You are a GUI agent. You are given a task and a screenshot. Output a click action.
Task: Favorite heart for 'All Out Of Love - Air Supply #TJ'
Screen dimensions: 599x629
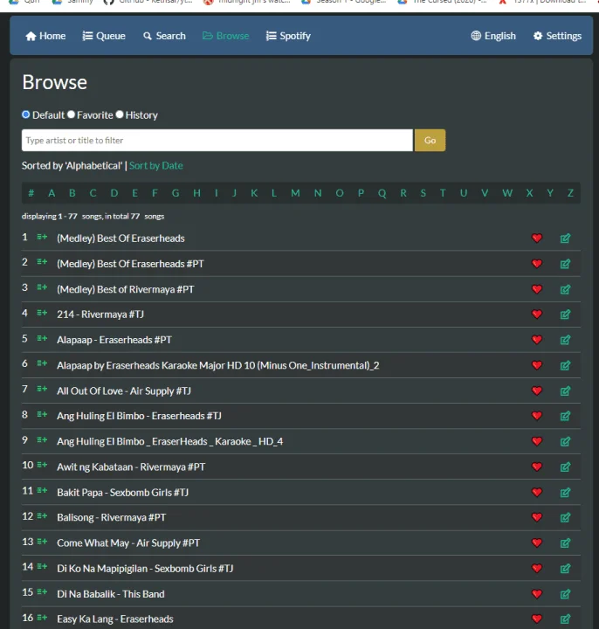point(537,391)
